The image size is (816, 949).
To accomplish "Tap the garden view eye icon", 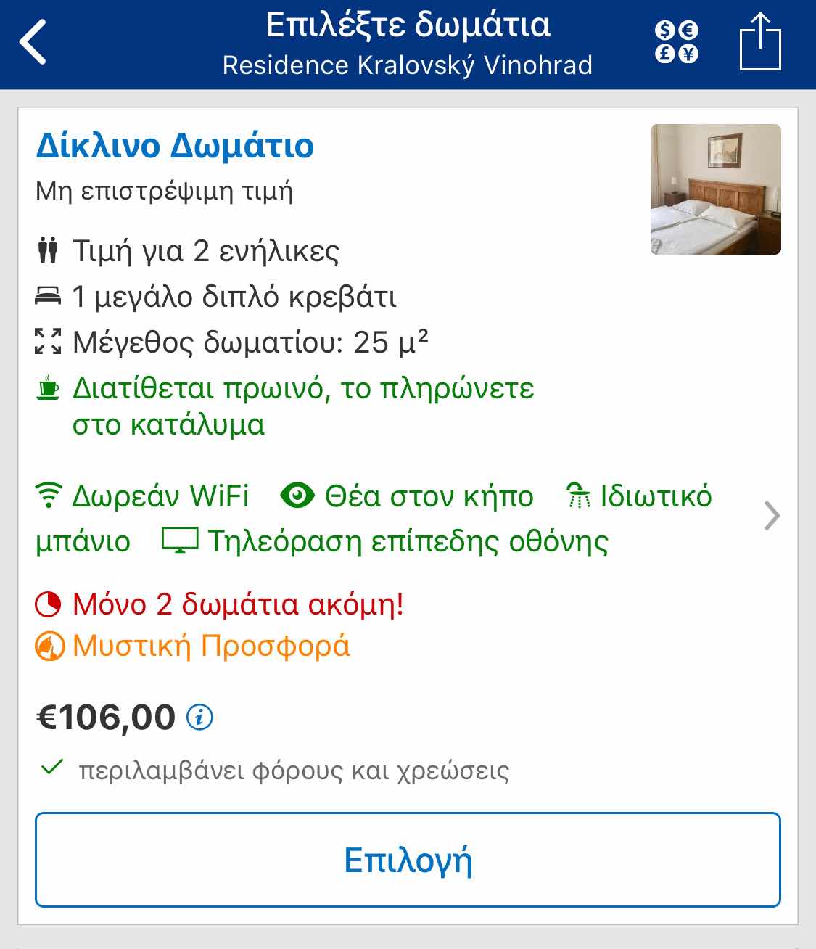I will click(297, 496).
